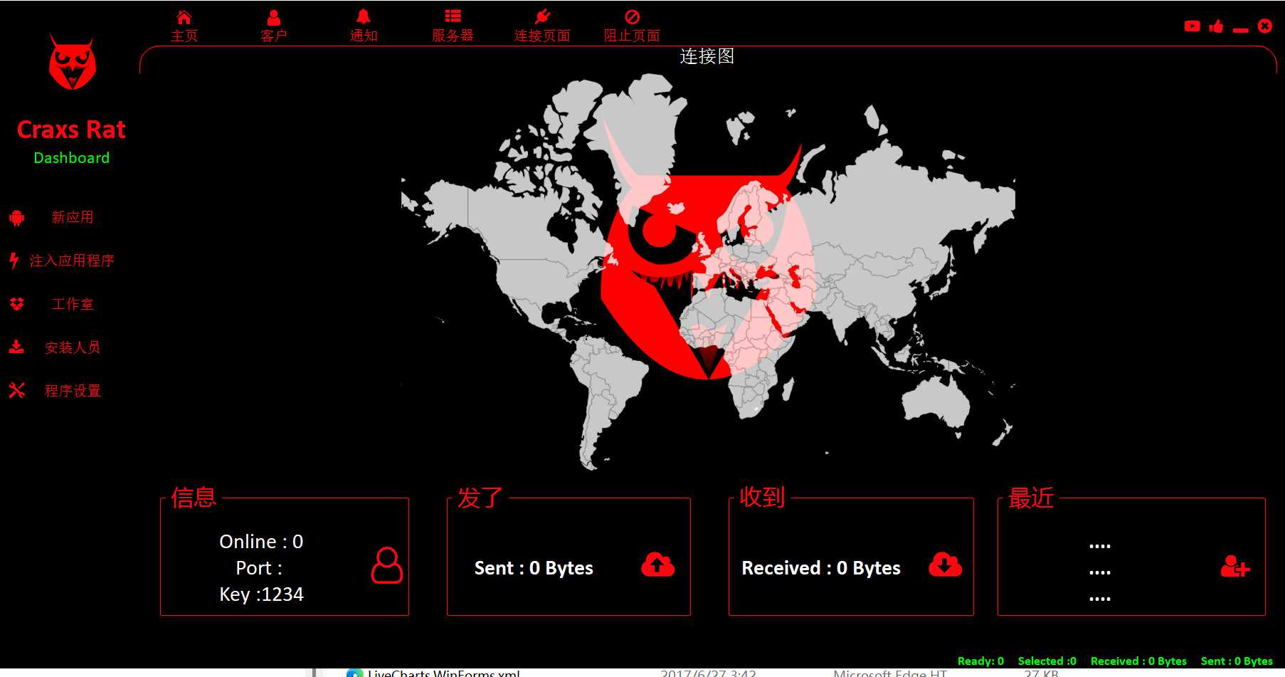Select Received : 0 Bytes in 收到 panel
The height and width of the screenshot is (677, 1285).
(x=821, y=568)
